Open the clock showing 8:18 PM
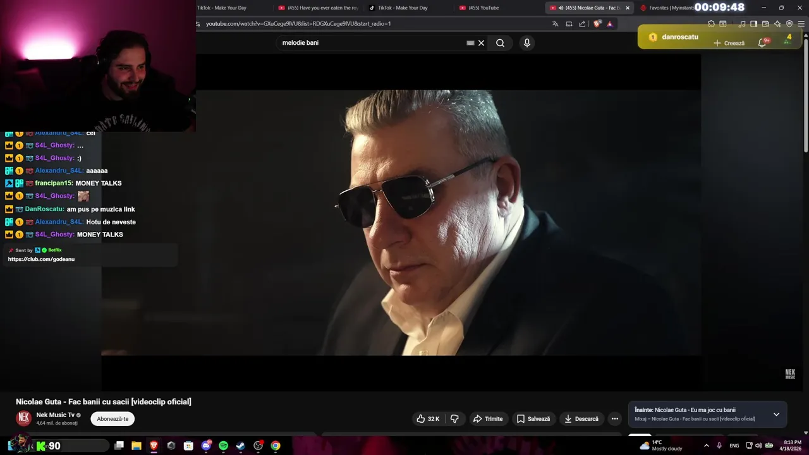This screenshot has width=809, height=455. [792, 446]
